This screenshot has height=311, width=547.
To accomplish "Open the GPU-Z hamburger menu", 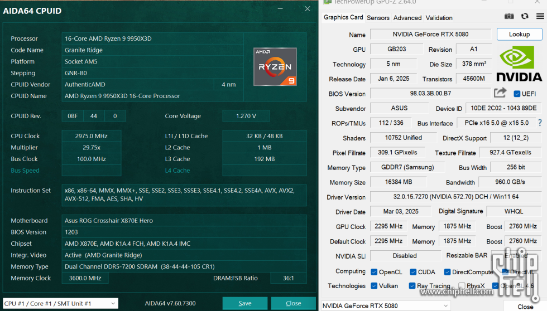I will pyautogui.click(x=540, y=16).
